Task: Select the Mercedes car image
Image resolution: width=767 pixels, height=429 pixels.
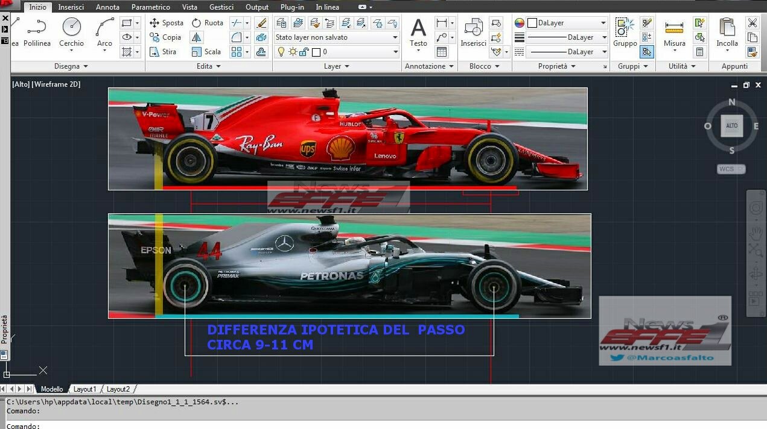Action: [349, 266]
